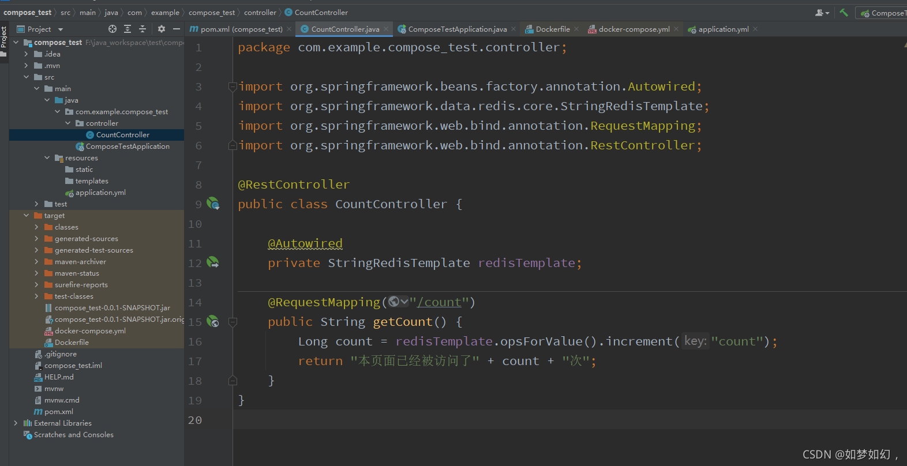The width and height of the screenshot is (907, 466).
Task: Collapse the resources folder
Action: [x=47, y=158]
